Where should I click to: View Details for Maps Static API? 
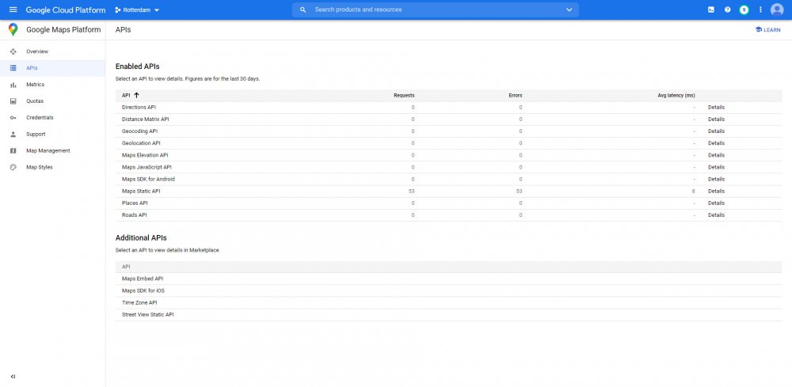[716, 191]
